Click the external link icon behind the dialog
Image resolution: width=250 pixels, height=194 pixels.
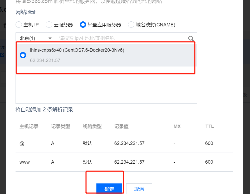click(2, 55)
